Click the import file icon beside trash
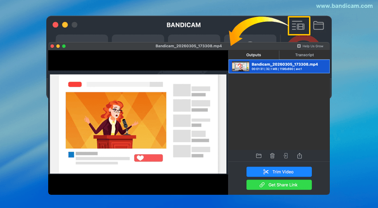 (286, 156)
